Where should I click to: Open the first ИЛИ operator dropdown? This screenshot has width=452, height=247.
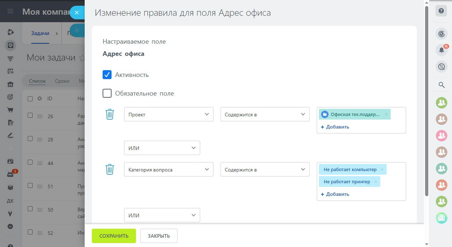coord(162,148)
